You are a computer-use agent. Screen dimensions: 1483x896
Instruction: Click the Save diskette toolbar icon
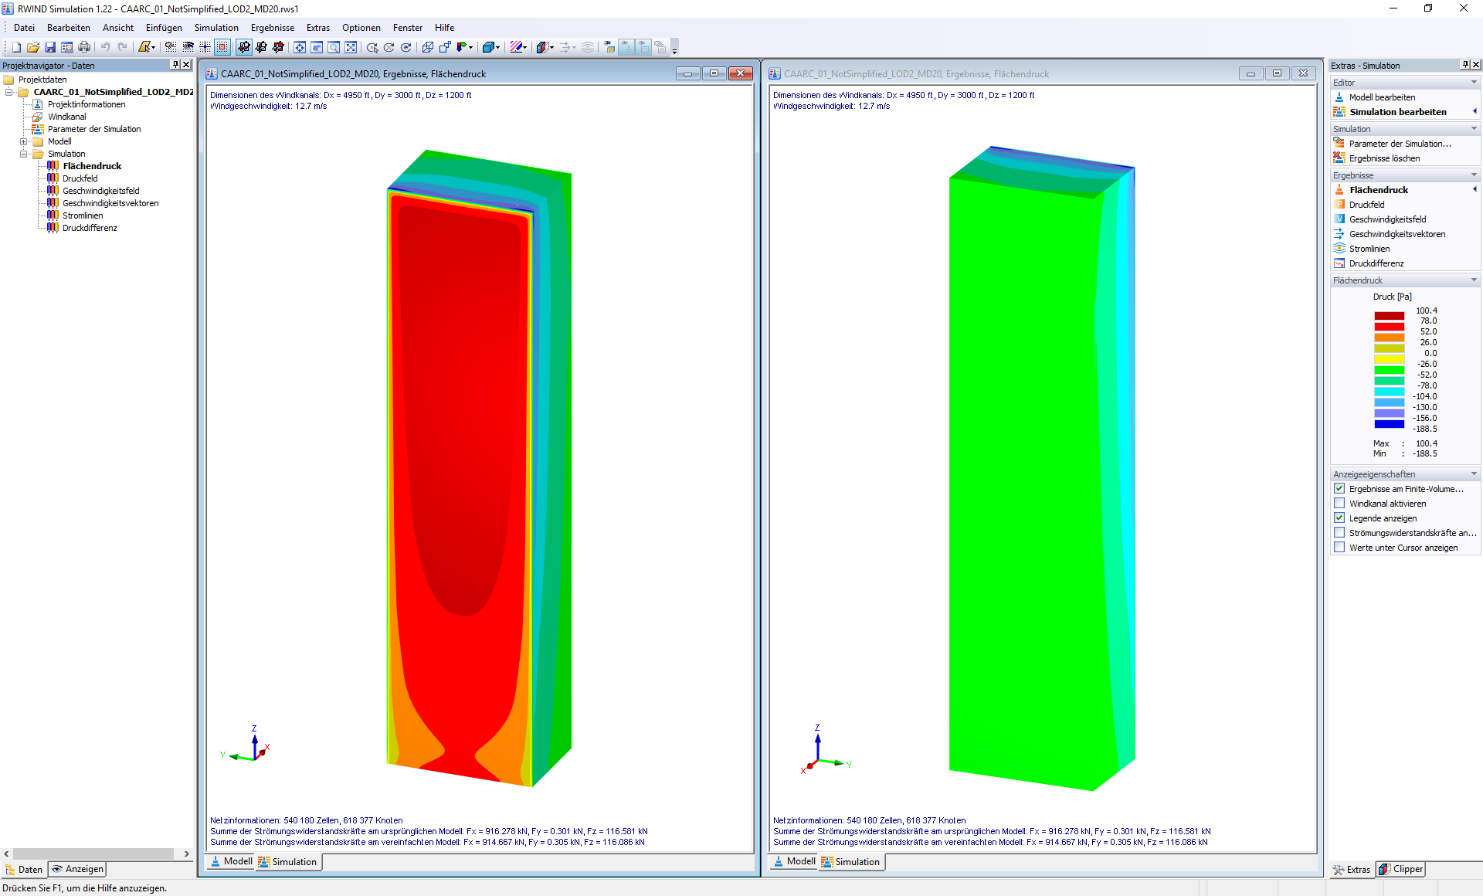(x=50, y=47)
